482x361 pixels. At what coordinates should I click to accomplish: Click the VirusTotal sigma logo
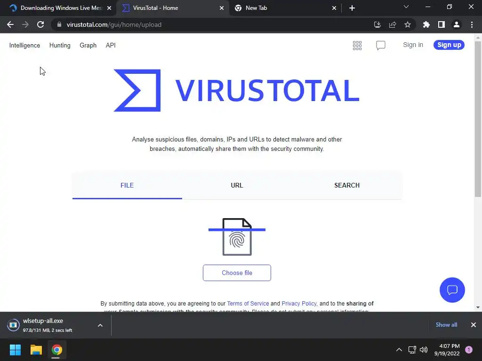(137, 90)
